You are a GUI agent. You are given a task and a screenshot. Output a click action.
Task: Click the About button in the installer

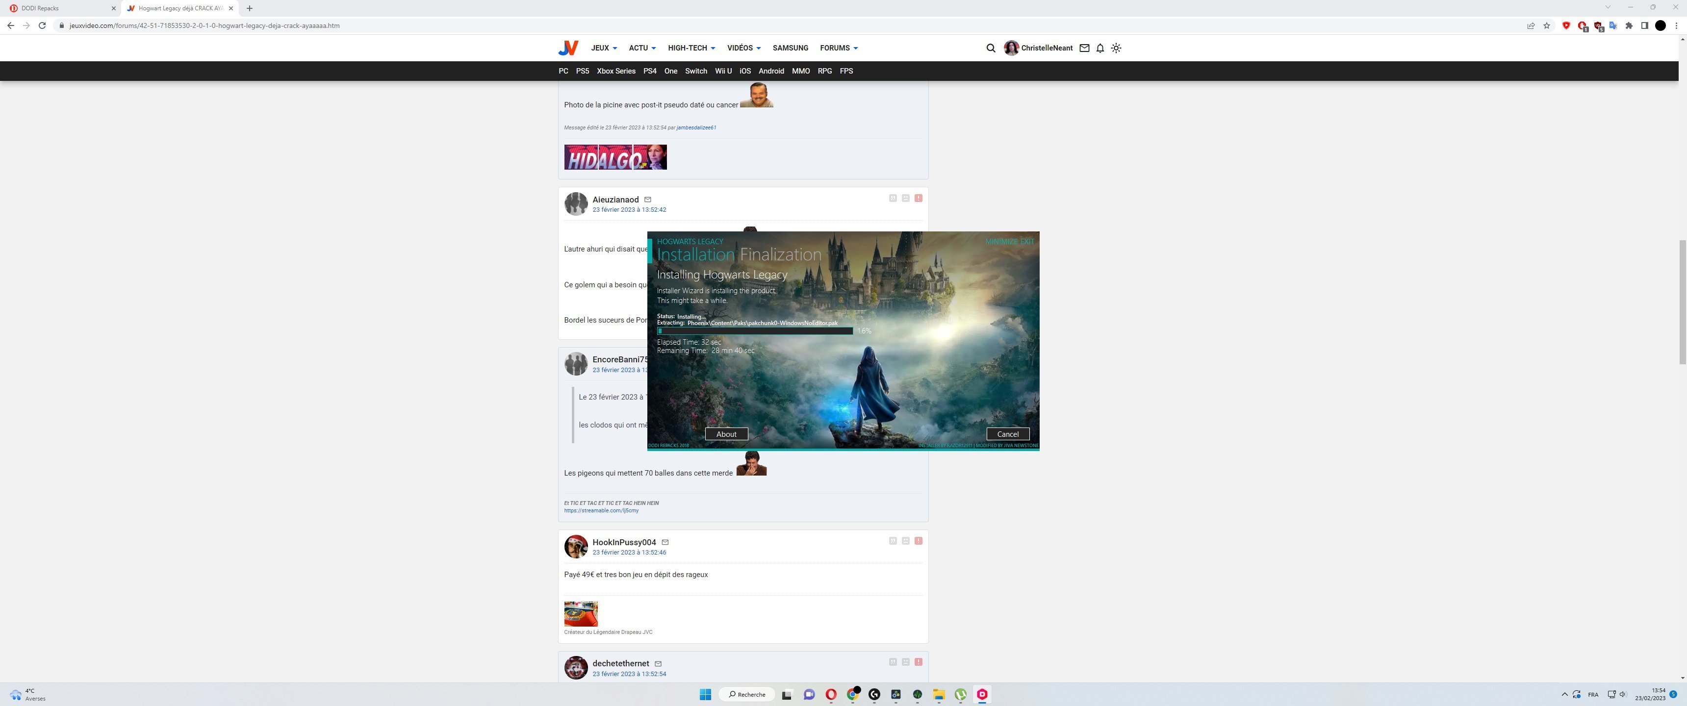tap(726, 434)
